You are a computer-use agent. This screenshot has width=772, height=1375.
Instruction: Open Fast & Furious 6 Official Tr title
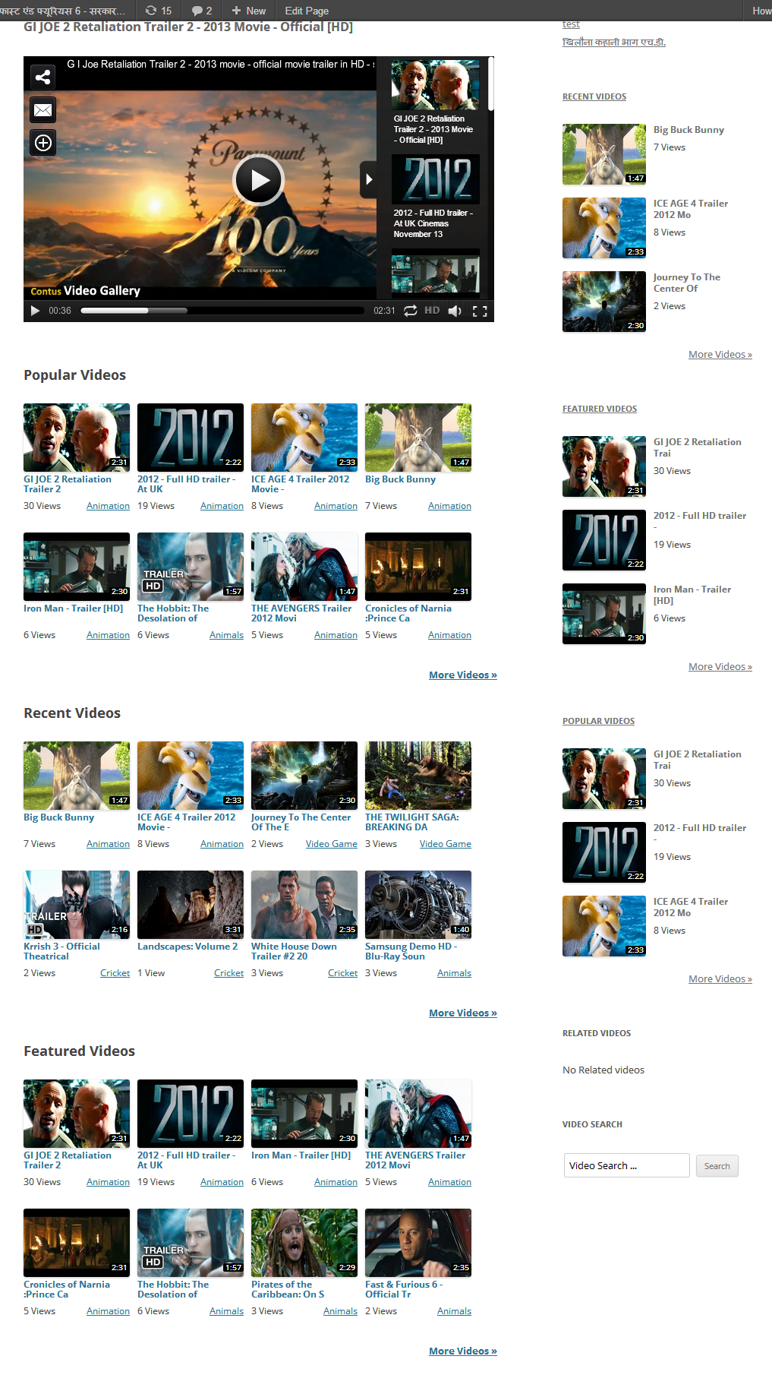point(404,1289)
